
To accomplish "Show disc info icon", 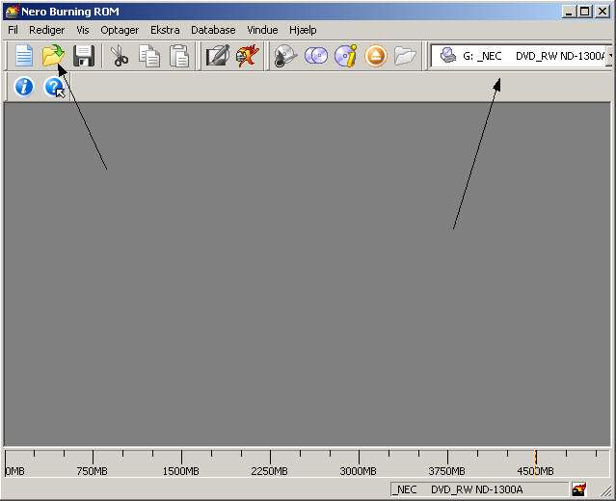I will tap(346, 56).
